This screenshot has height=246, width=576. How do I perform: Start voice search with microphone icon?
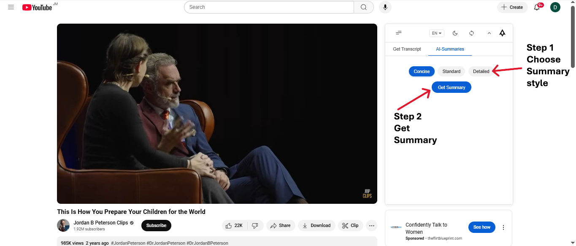click(x=385, y=7)
